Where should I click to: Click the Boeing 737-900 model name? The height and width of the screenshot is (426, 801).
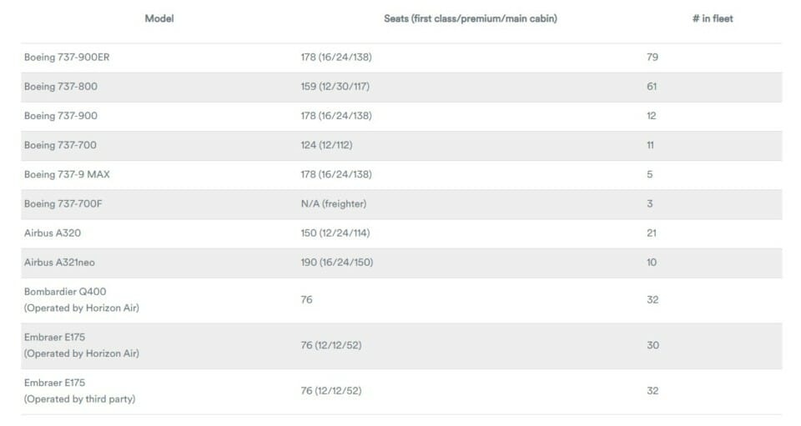(x=61, y=116)
